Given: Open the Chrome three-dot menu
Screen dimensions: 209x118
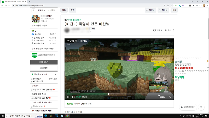Looking at the screenshot, I should [x=207, y=5].
